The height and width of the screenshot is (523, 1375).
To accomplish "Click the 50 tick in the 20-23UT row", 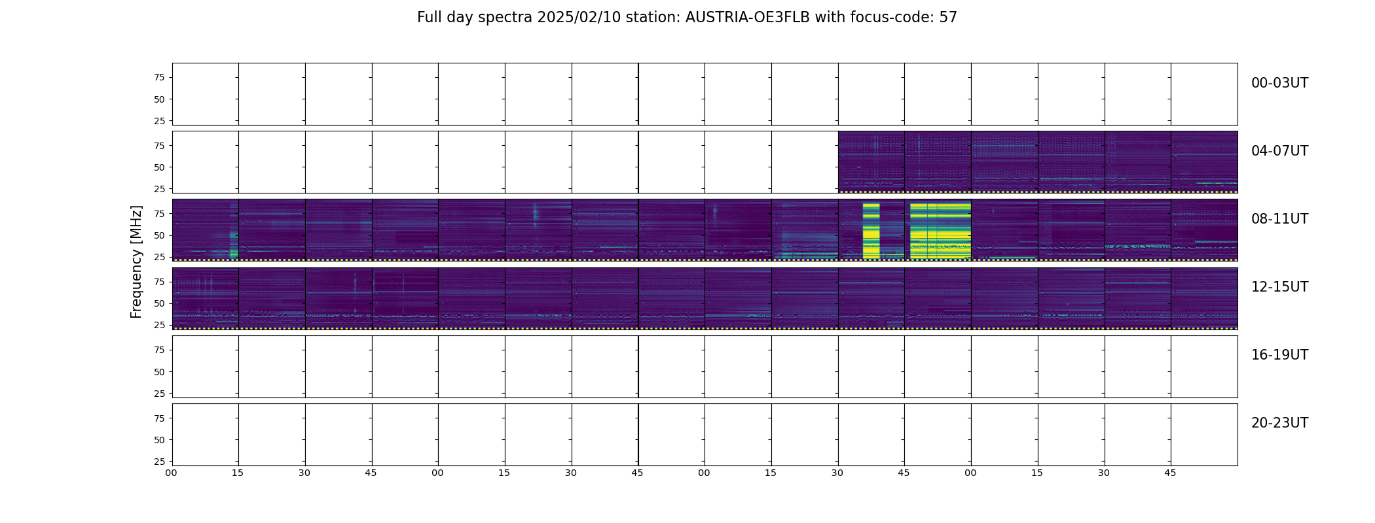I will tap(159, 440).
